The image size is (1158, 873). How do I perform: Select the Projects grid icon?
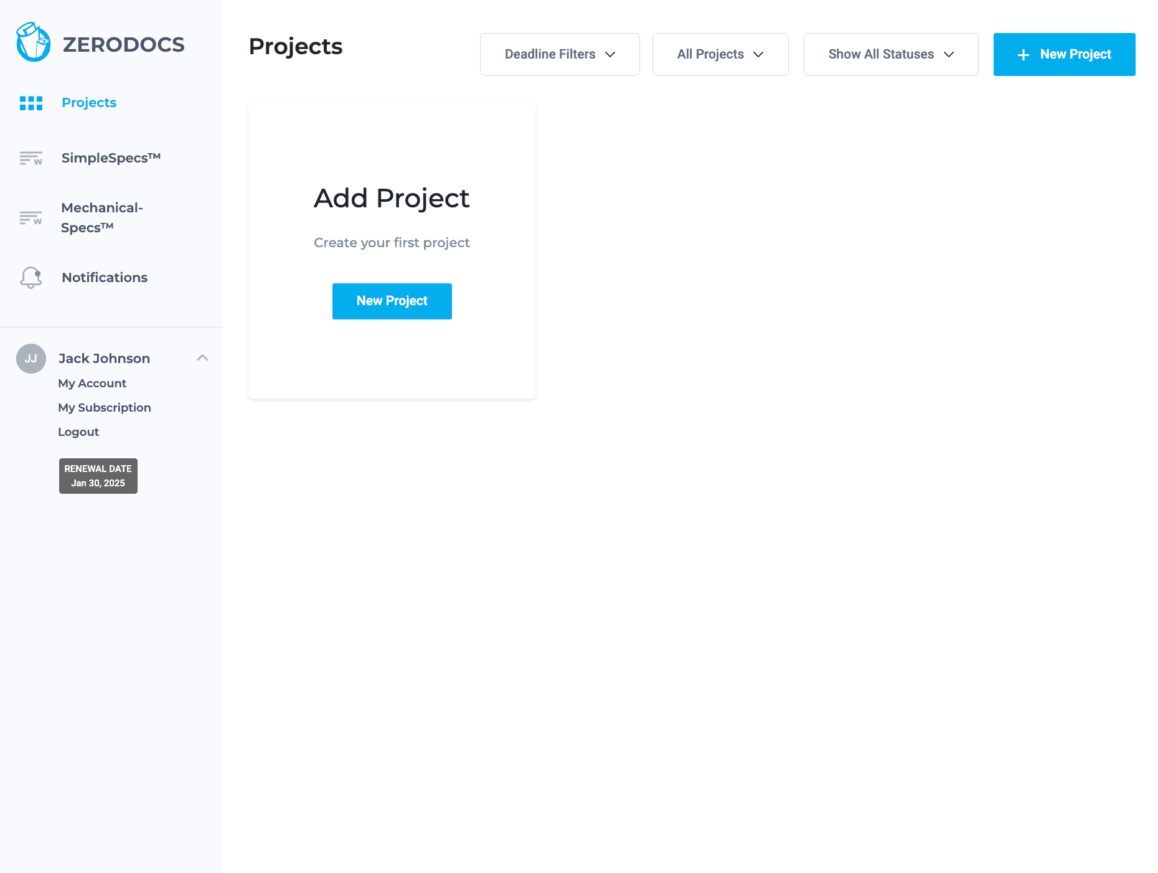coord(31,103)
